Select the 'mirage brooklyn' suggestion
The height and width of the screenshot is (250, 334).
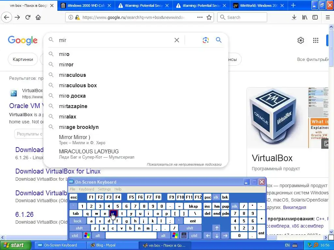[136, 127]
